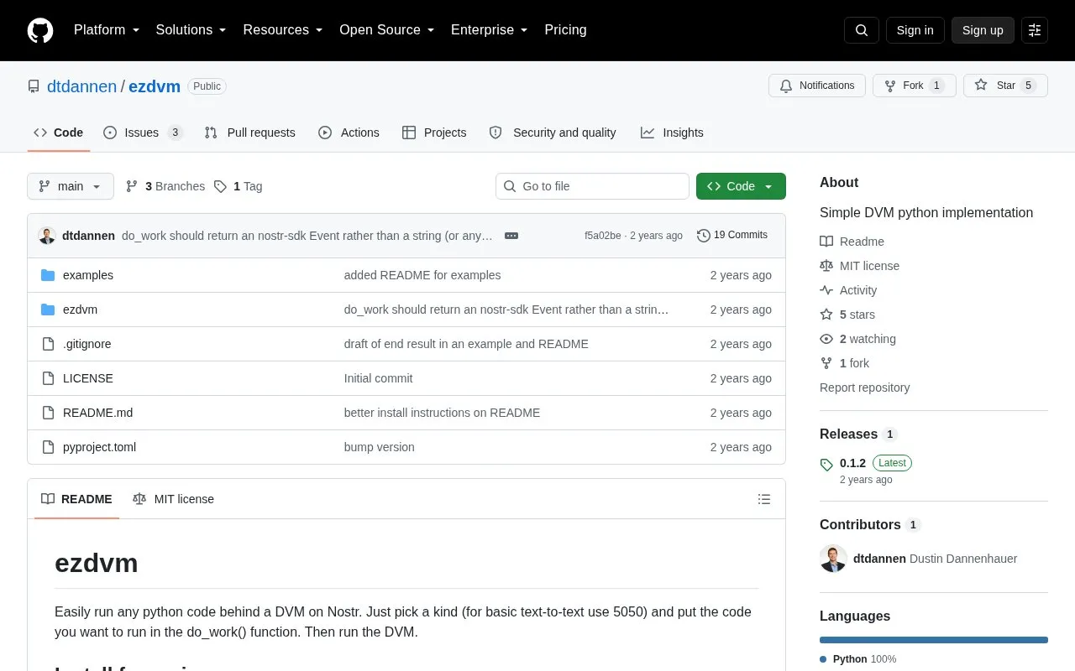Image resolution: width=1075 pixels, height=671 pixels.
Task: Click the examples folder icon
Action: 48,275
